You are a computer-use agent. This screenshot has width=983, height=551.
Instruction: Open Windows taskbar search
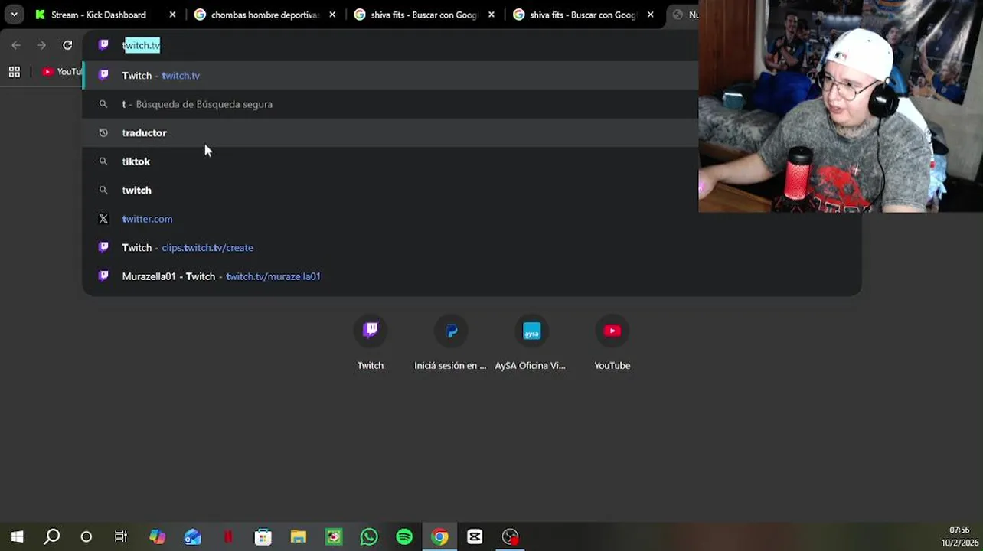pyautogui.click(x=52, y=536)
